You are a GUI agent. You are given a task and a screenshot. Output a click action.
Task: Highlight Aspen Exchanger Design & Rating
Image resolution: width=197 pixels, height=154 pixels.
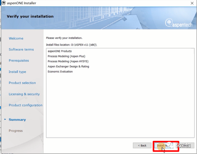[x=68, y=67]
